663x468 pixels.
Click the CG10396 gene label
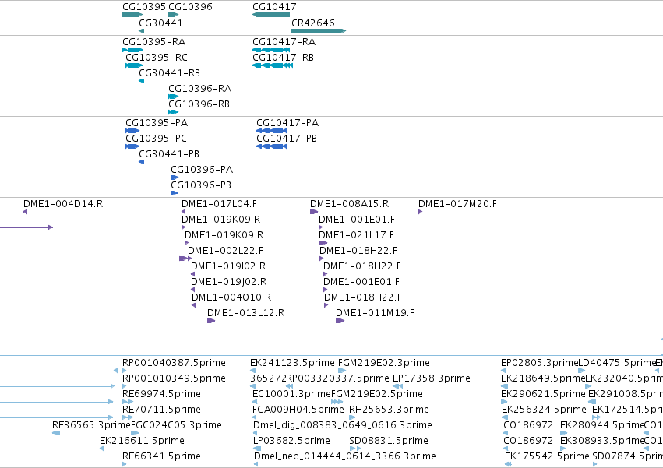[190, 7]
